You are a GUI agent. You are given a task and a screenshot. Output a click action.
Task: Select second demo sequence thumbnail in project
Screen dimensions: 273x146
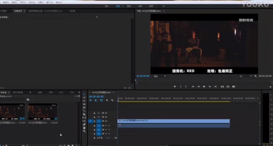(x=43, y=112)
